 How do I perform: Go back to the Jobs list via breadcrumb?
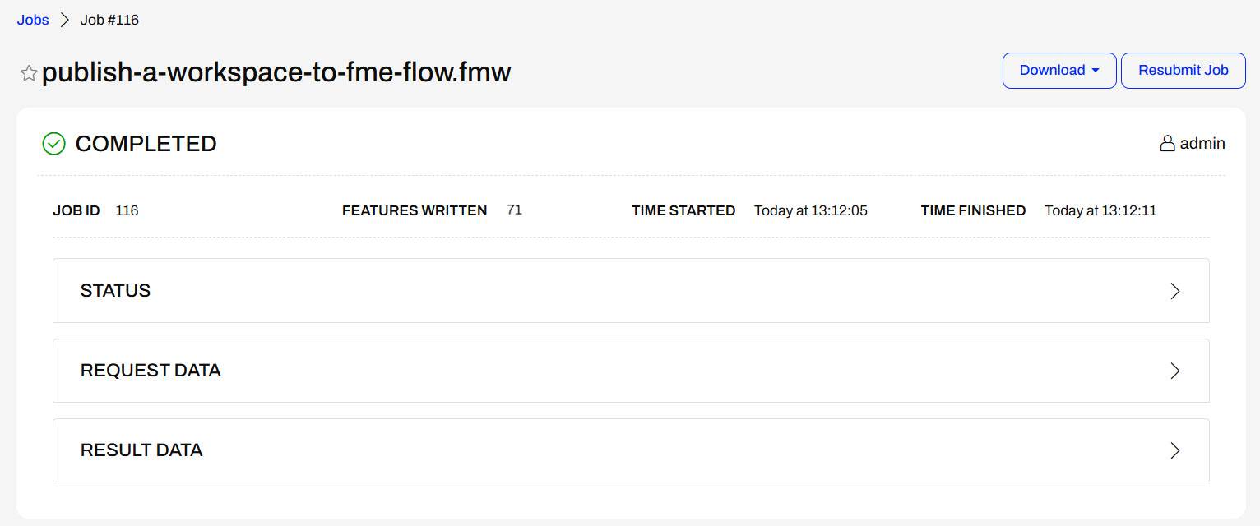(x=33, y=21)
